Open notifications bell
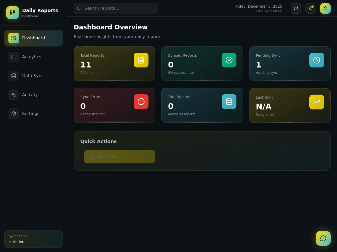 pos(311,8)
